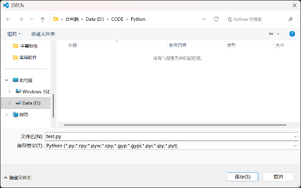Screen dimensions: 301x188
Task: Click the folder icon in address bar
Action: coord(55,19)
